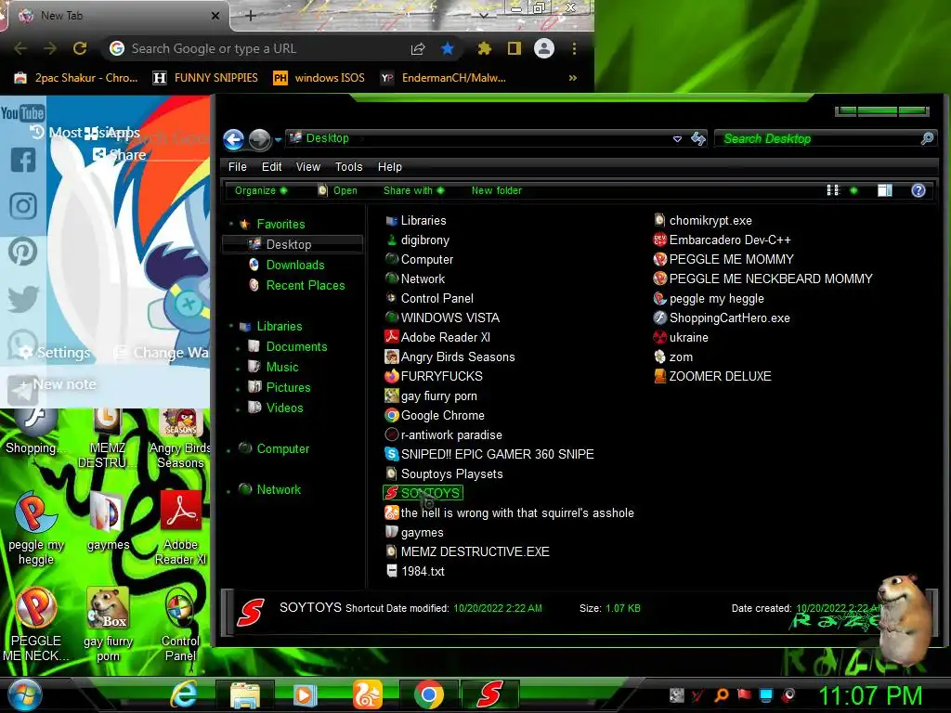Open the Edit menu in Explorer
This screenshot has width=951, height=713.
click(271, 167)
